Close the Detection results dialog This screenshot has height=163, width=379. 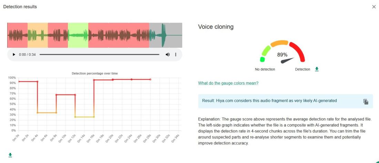[374, 7]
